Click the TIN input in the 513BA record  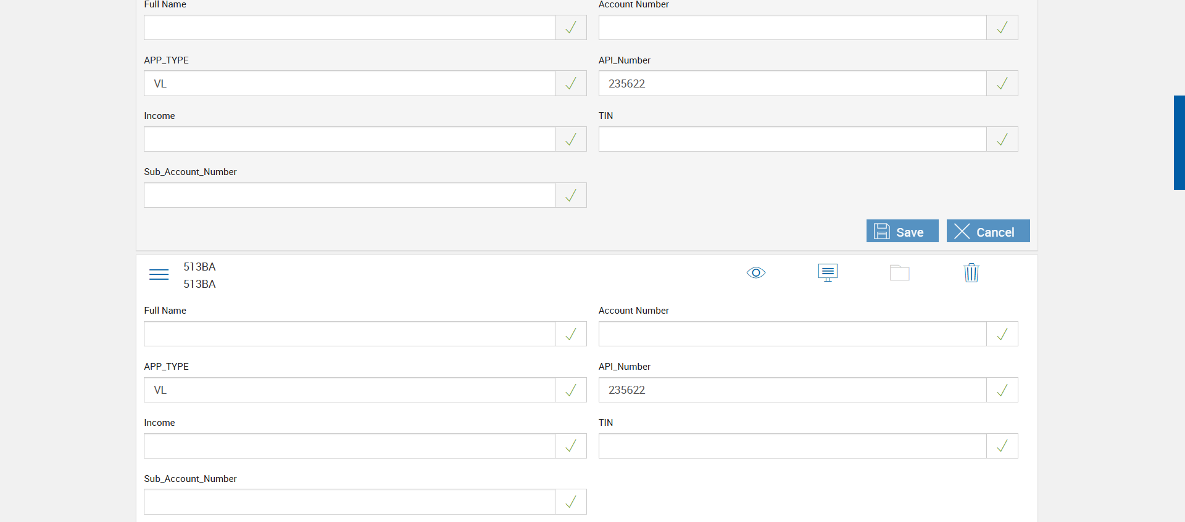792,446
